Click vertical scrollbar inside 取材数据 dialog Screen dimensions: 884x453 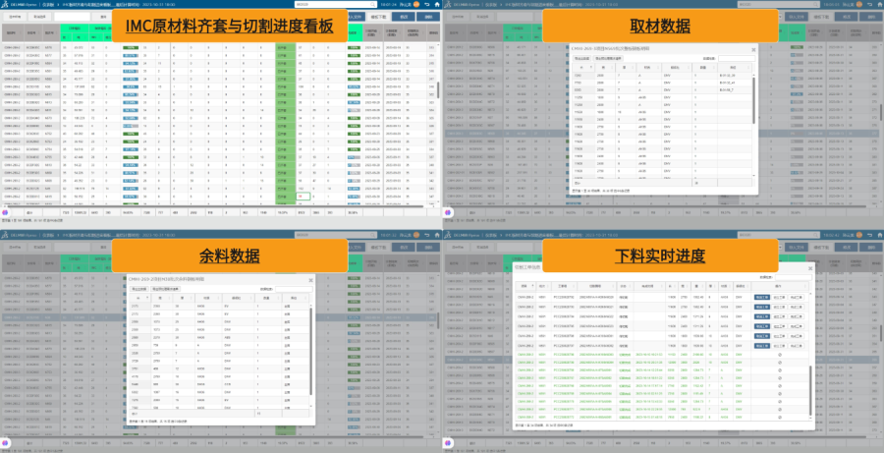(x=753, y=100)
